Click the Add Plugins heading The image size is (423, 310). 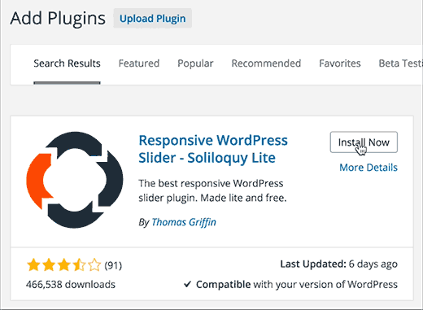(58, 19)
